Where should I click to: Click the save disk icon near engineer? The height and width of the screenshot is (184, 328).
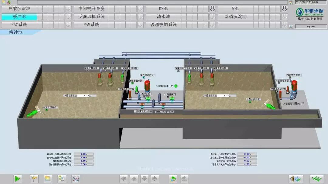click(291, 26)
